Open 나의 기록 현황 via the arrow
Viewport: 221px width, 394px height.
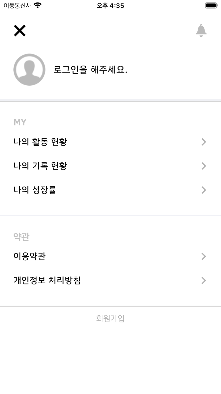(203, 166)
